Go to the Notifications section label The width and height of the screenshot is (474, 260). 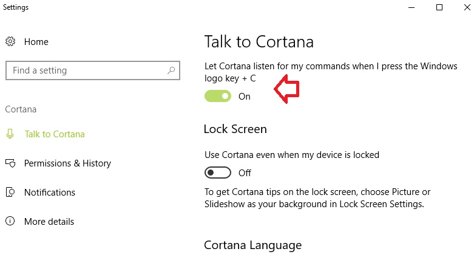(50, 193)
